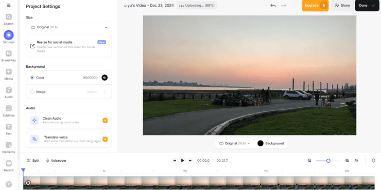Click the video preview canvas

(x=250, y=75)
